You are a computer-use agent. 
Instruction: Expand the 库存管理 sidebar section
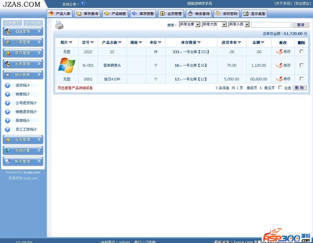[x=23, y=53]
